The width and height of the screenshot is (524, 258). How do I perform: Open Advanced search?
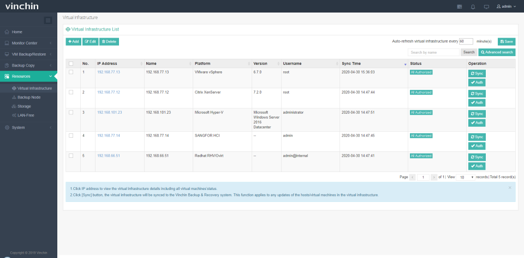(497, 52)
